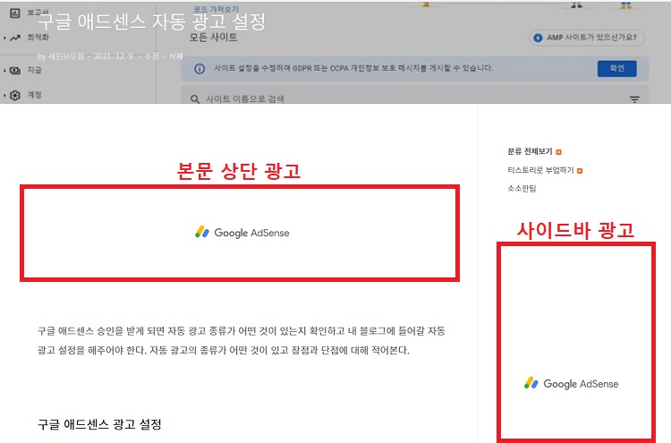The image size is (671, 443).
Task: Open the 최적화 sidebar menu item
Action: click(38, 38)
